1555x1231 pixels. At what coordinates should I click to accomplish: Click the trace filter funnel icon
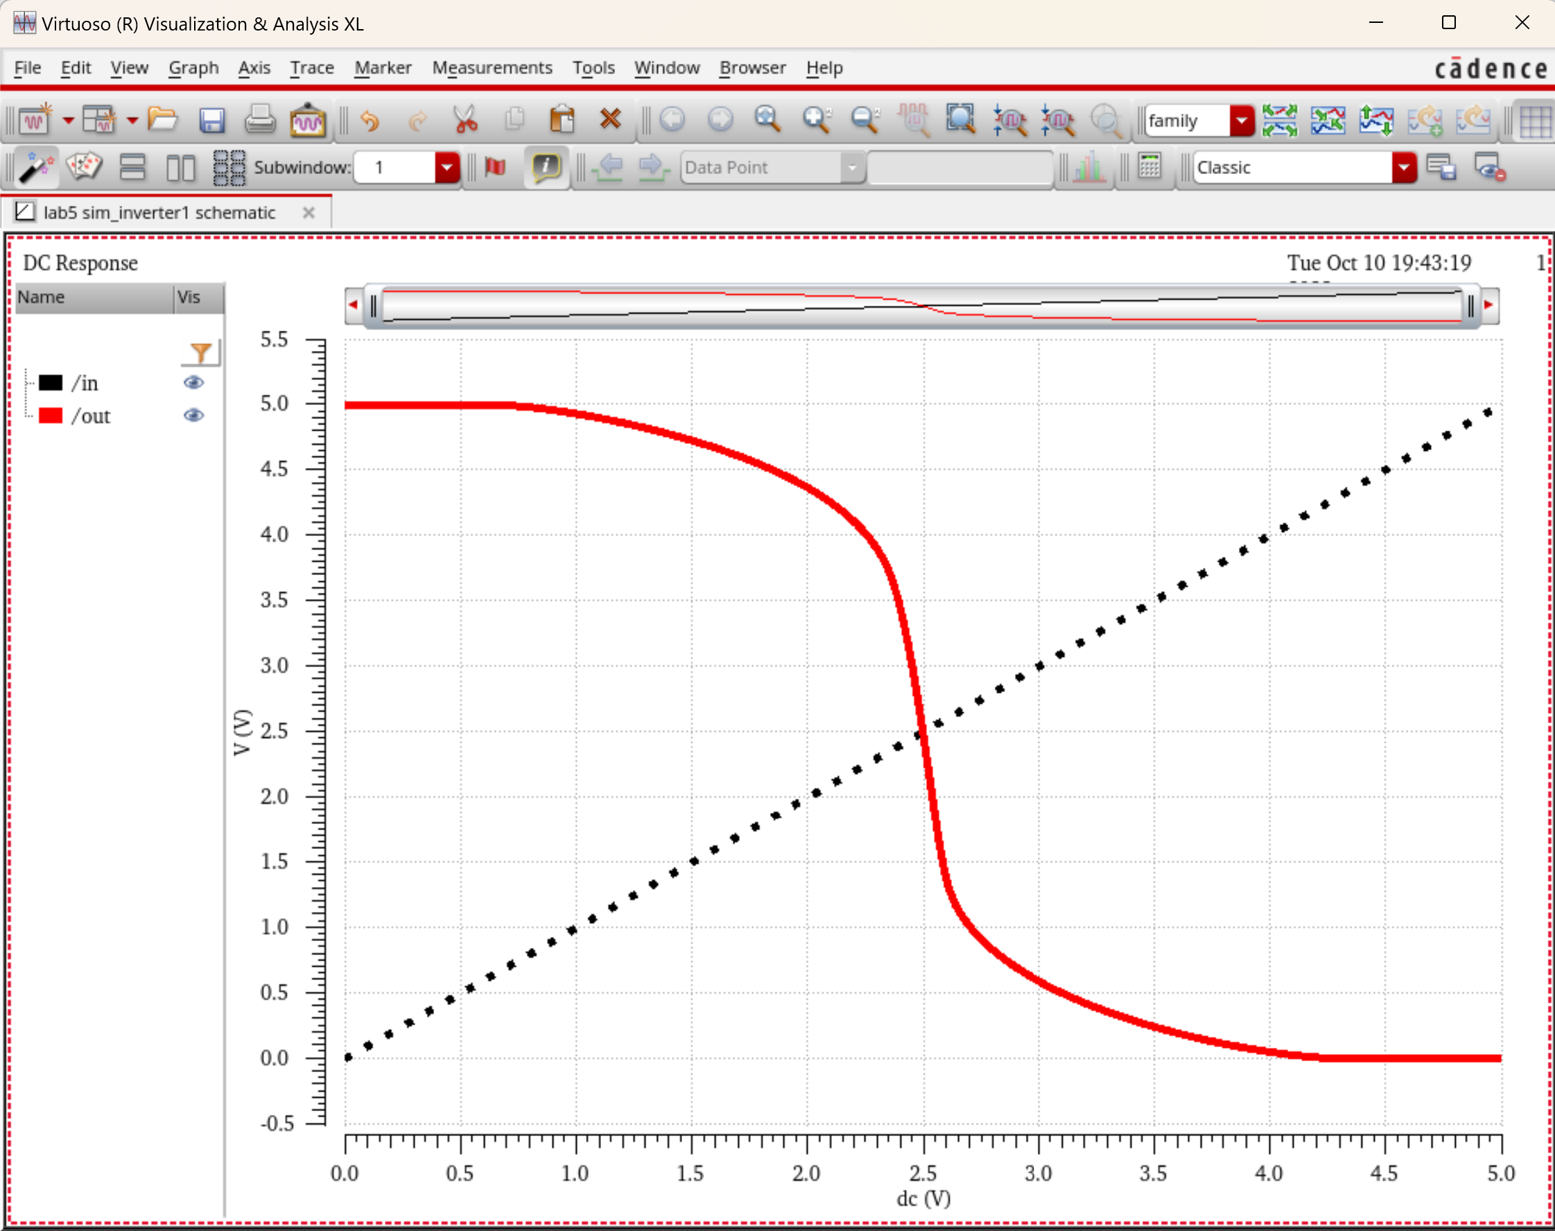[x=200, y=353]
